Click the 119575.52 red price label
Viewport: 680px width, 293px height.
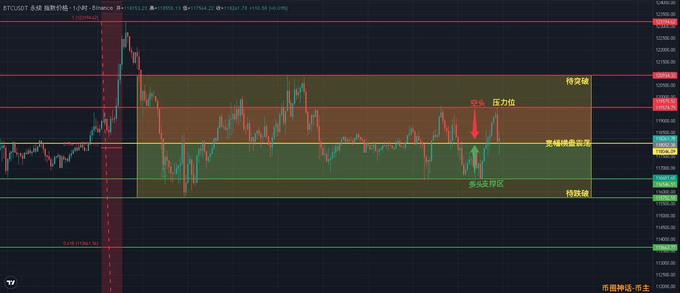click(666, 101)
